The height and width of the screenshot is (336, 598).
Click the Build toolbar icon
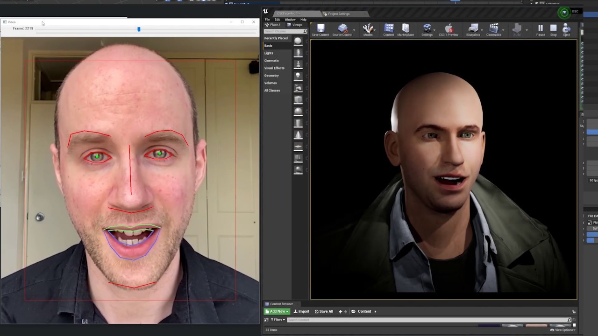click(x=517, y=30)
